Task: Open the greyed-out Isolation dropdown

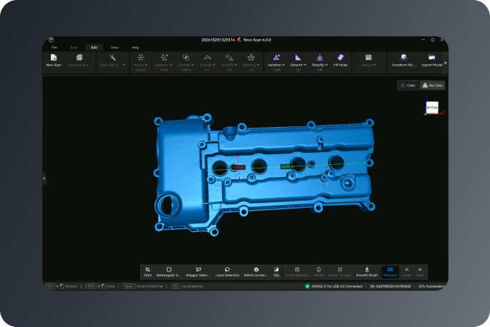Action: [x=171, y=65]
